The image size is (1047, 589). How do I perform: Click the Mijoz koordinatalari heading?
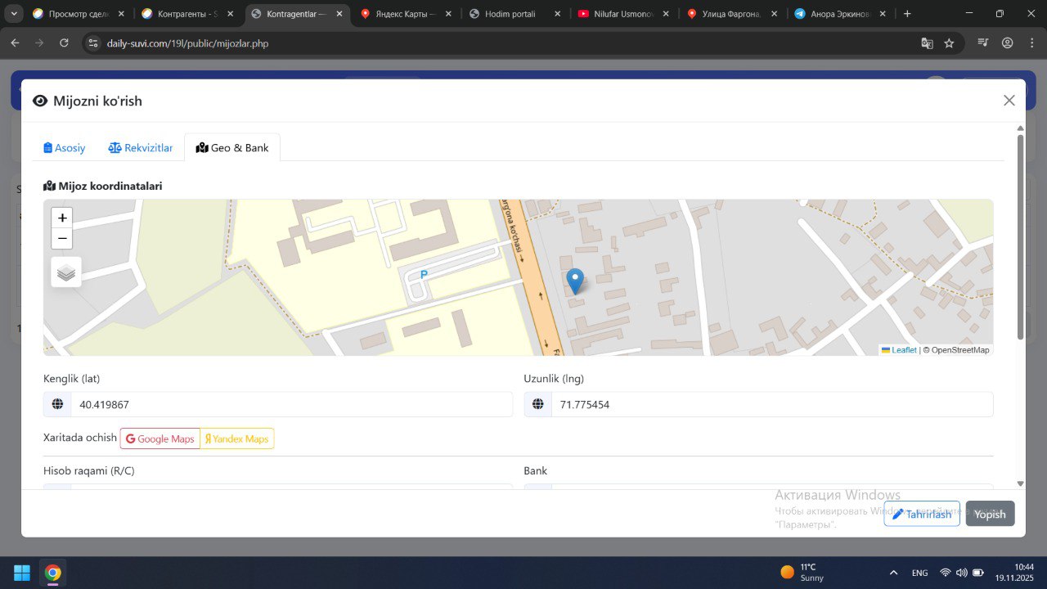pyautogui.click(x=103, y=186)
